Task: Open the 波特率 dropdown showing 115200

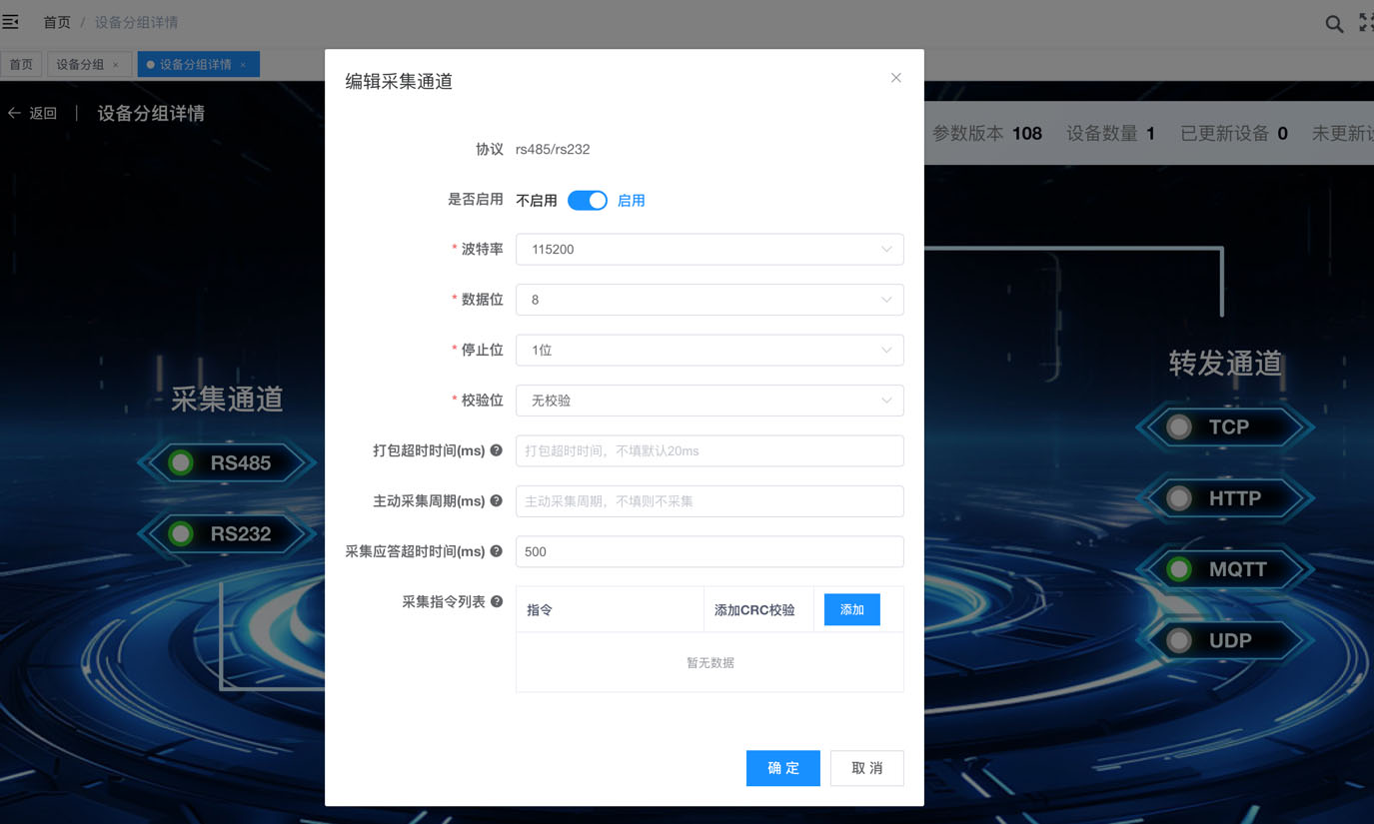Action: click(x=709, y=250)
